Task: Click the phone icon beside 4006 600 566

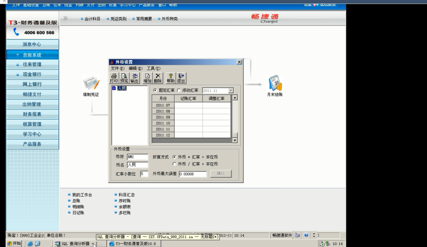Action: click(16, 32)
